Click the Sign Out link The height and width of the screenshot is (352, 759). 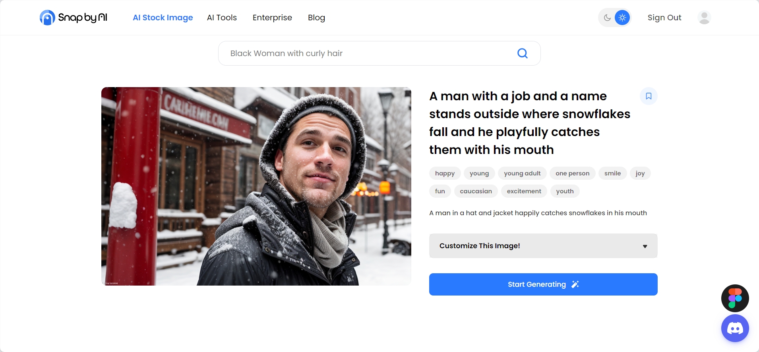664,18
